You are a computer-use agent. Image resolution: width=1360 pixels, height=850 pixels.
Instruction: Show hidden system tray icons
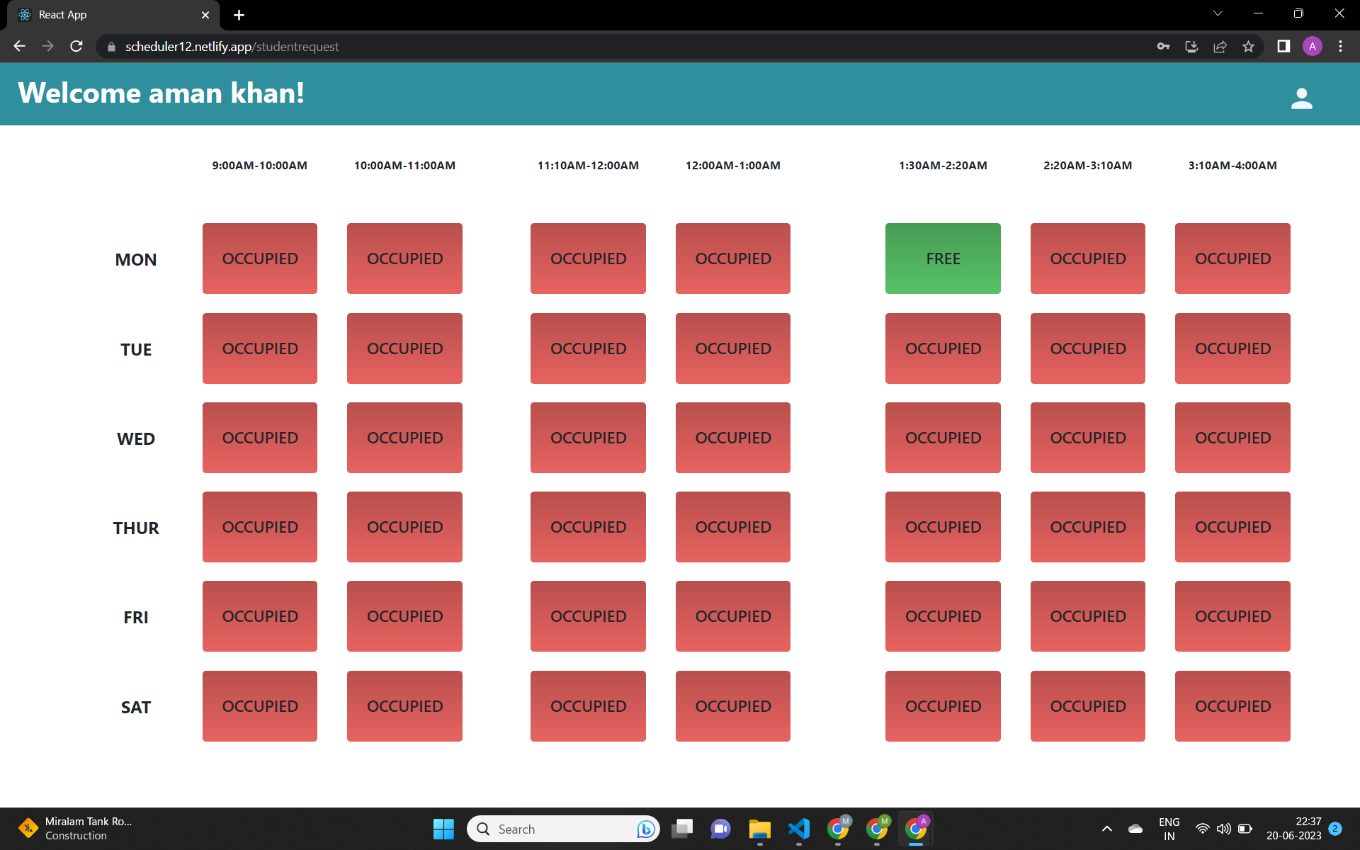pos(1106,829)
